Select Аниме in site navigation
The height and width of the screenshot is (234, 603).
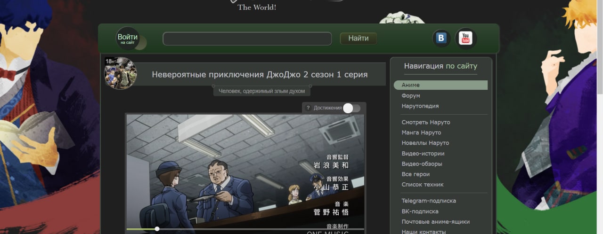click(440, 85)
